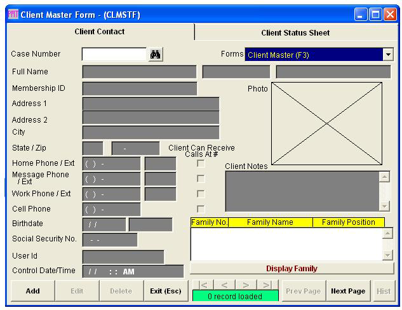Image resolution: width=402 pixels, height=310 pixels.
Task: Jump to the last record arrow
Action: pyautogui.click(x=267, y=285)
